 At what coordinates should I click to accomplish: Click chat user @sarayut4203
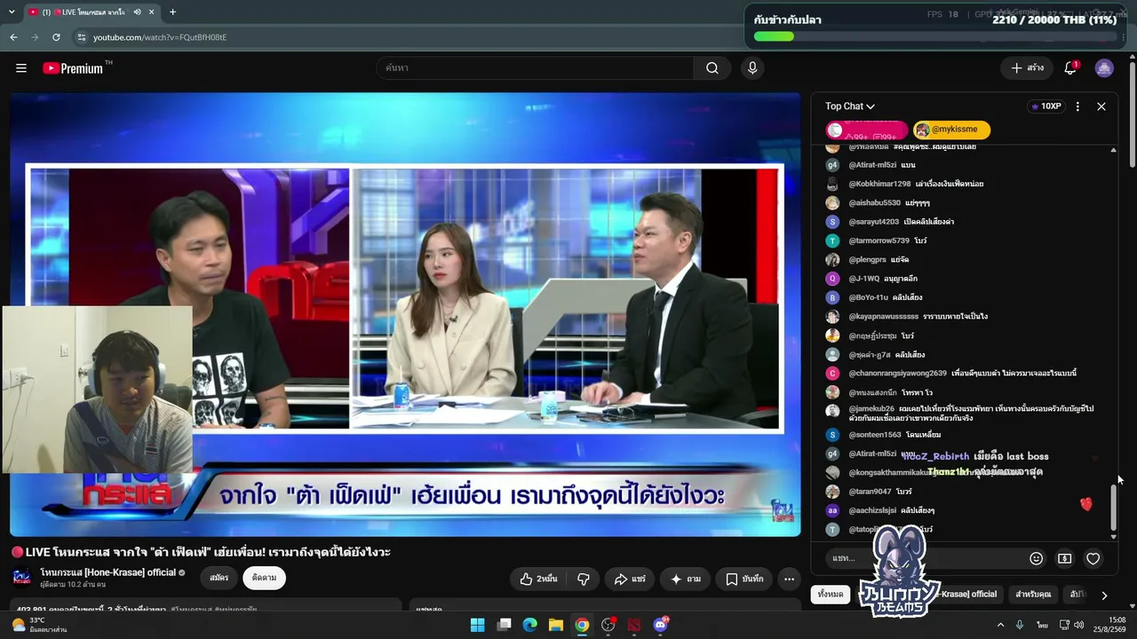coord(874,222)
